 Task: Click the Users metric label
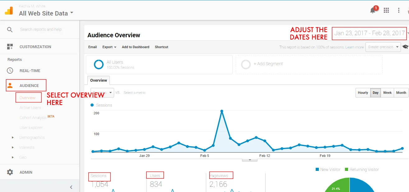(x=155, y=176)
